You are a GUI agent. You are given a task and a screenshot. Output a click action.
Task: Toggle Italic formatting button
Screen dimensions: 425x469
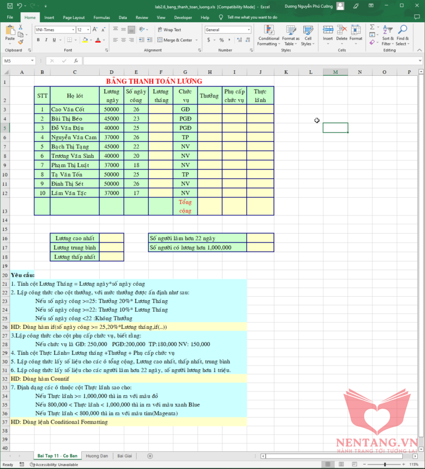pyautogui.click(x=46, y=40)
